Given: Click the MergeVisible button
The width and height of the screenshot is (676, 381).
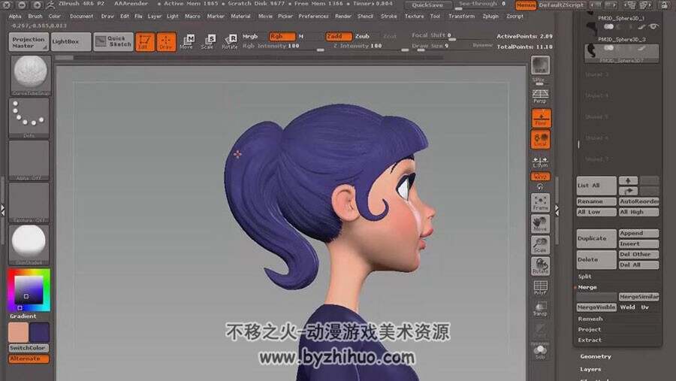Looking at the screenshot, I should click(x=596, y=307).
